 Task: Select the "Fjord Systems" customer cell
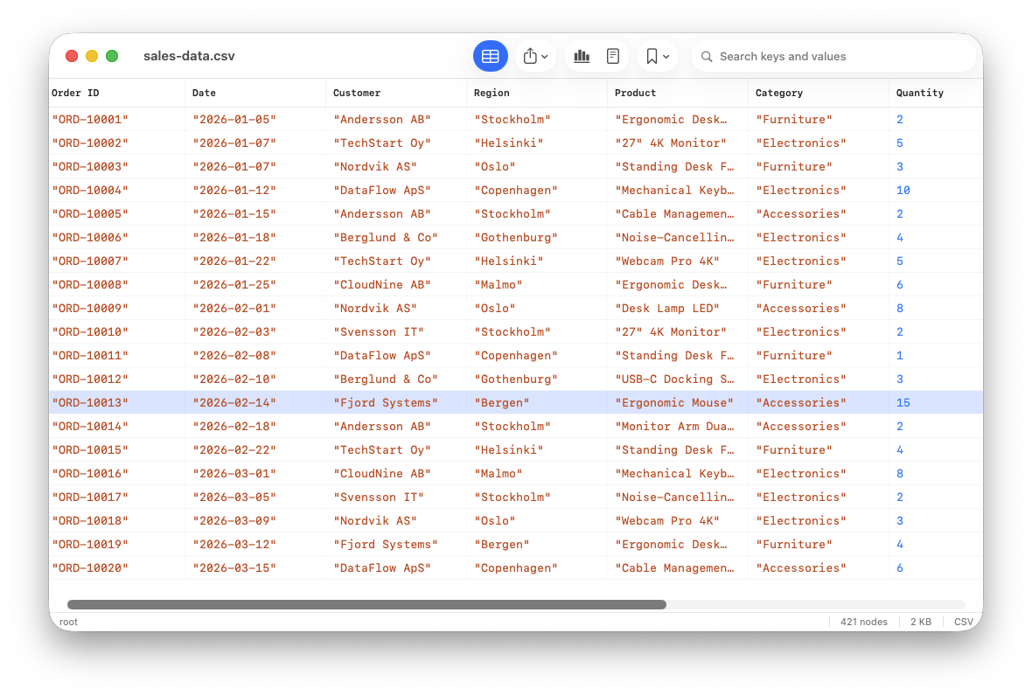click(x=386, y=402)
